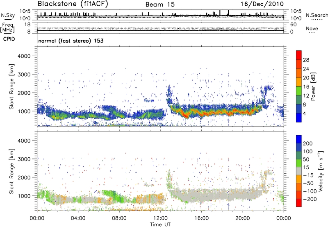Click the '1000' tick of the Velocity panel
The height and width of the screenshot is (227, 328).
[x=24, y=196]
